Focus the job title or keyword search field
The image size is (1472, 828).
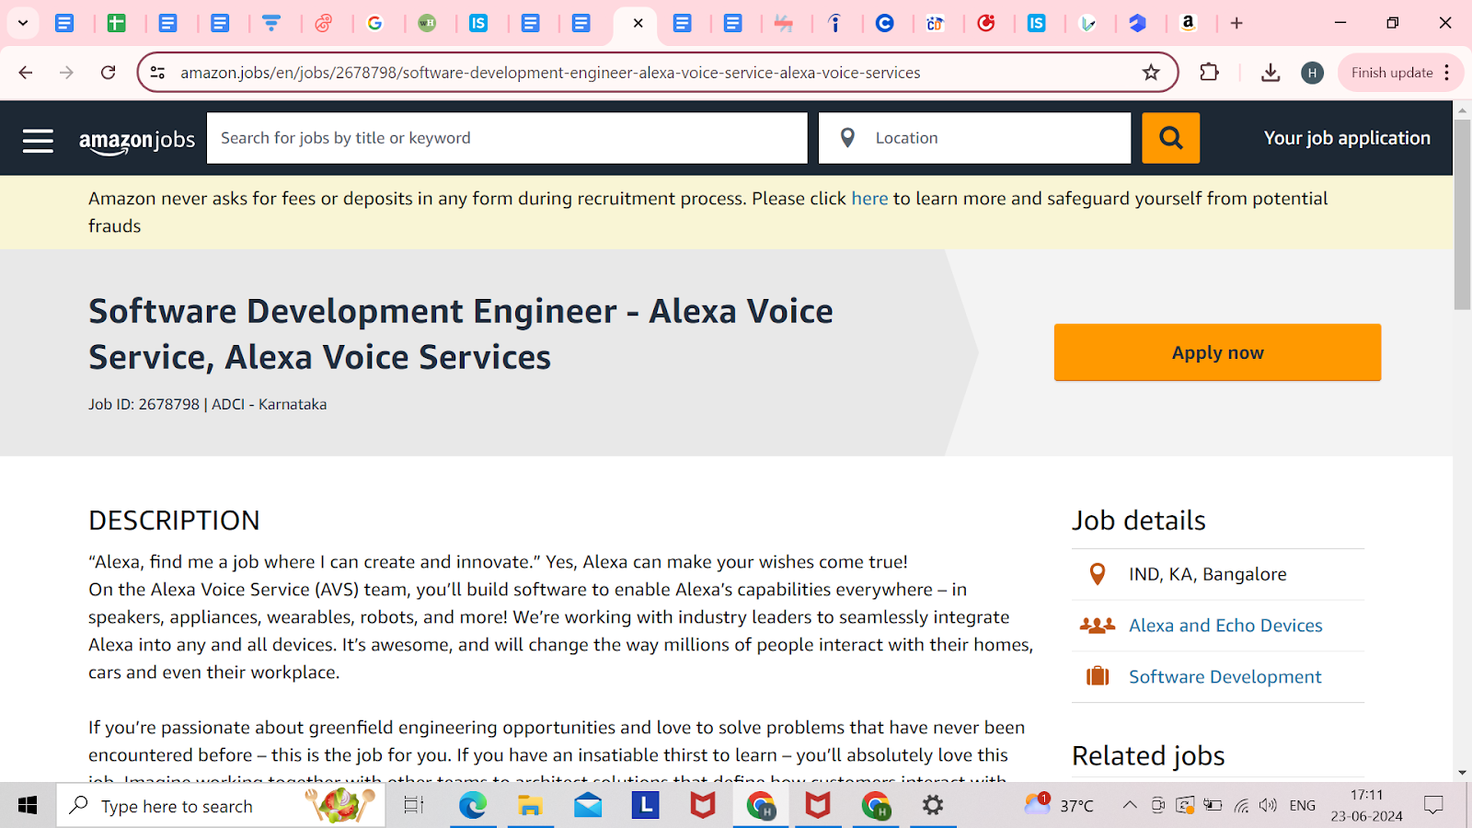coord(507,138)
